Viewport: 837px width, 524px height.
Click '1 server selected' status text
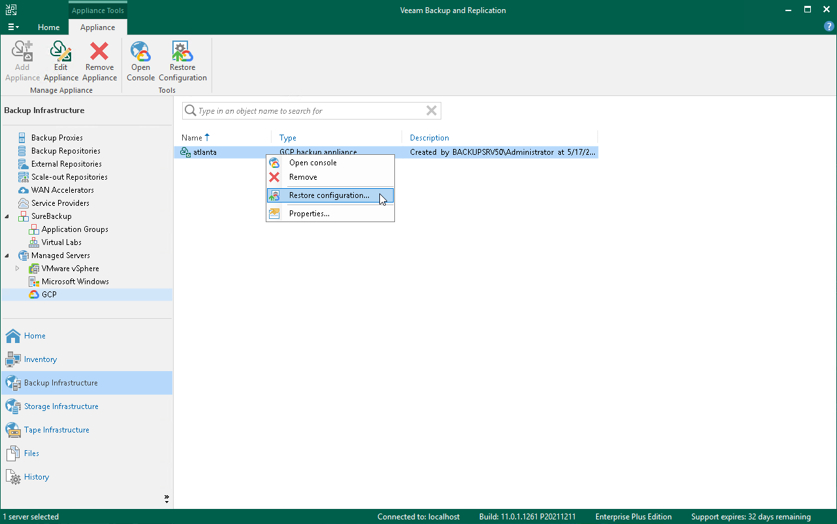31,517
